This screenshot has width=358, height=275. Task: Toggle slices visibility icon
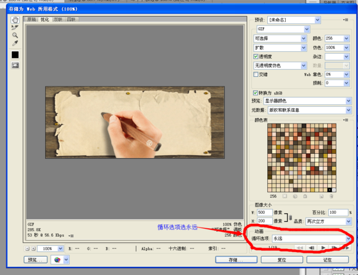(15, 66)
